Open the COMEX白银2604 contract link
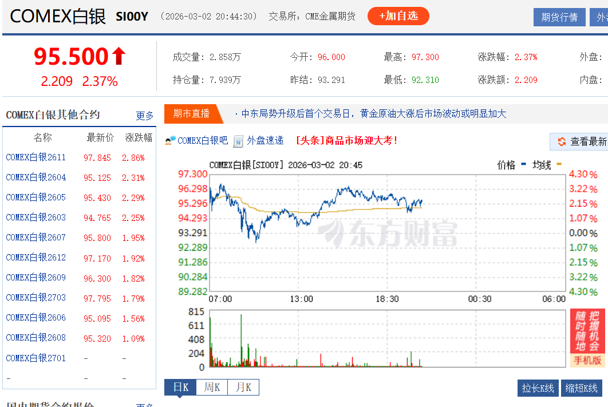This screenshot has height=407, width=608. 35,177
